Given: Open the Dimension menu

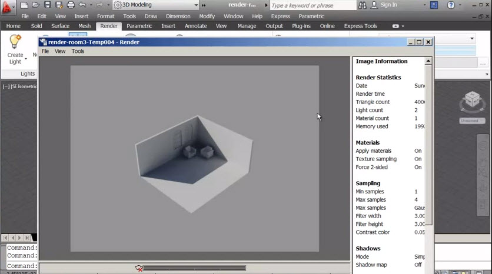Looking at the screenshot, I should [178, 16].
